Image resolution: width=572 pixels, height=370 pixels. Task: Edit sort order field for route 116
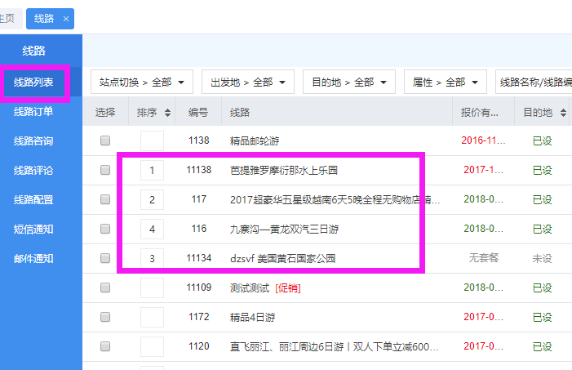pyautogui.click(x=152, y=229)
